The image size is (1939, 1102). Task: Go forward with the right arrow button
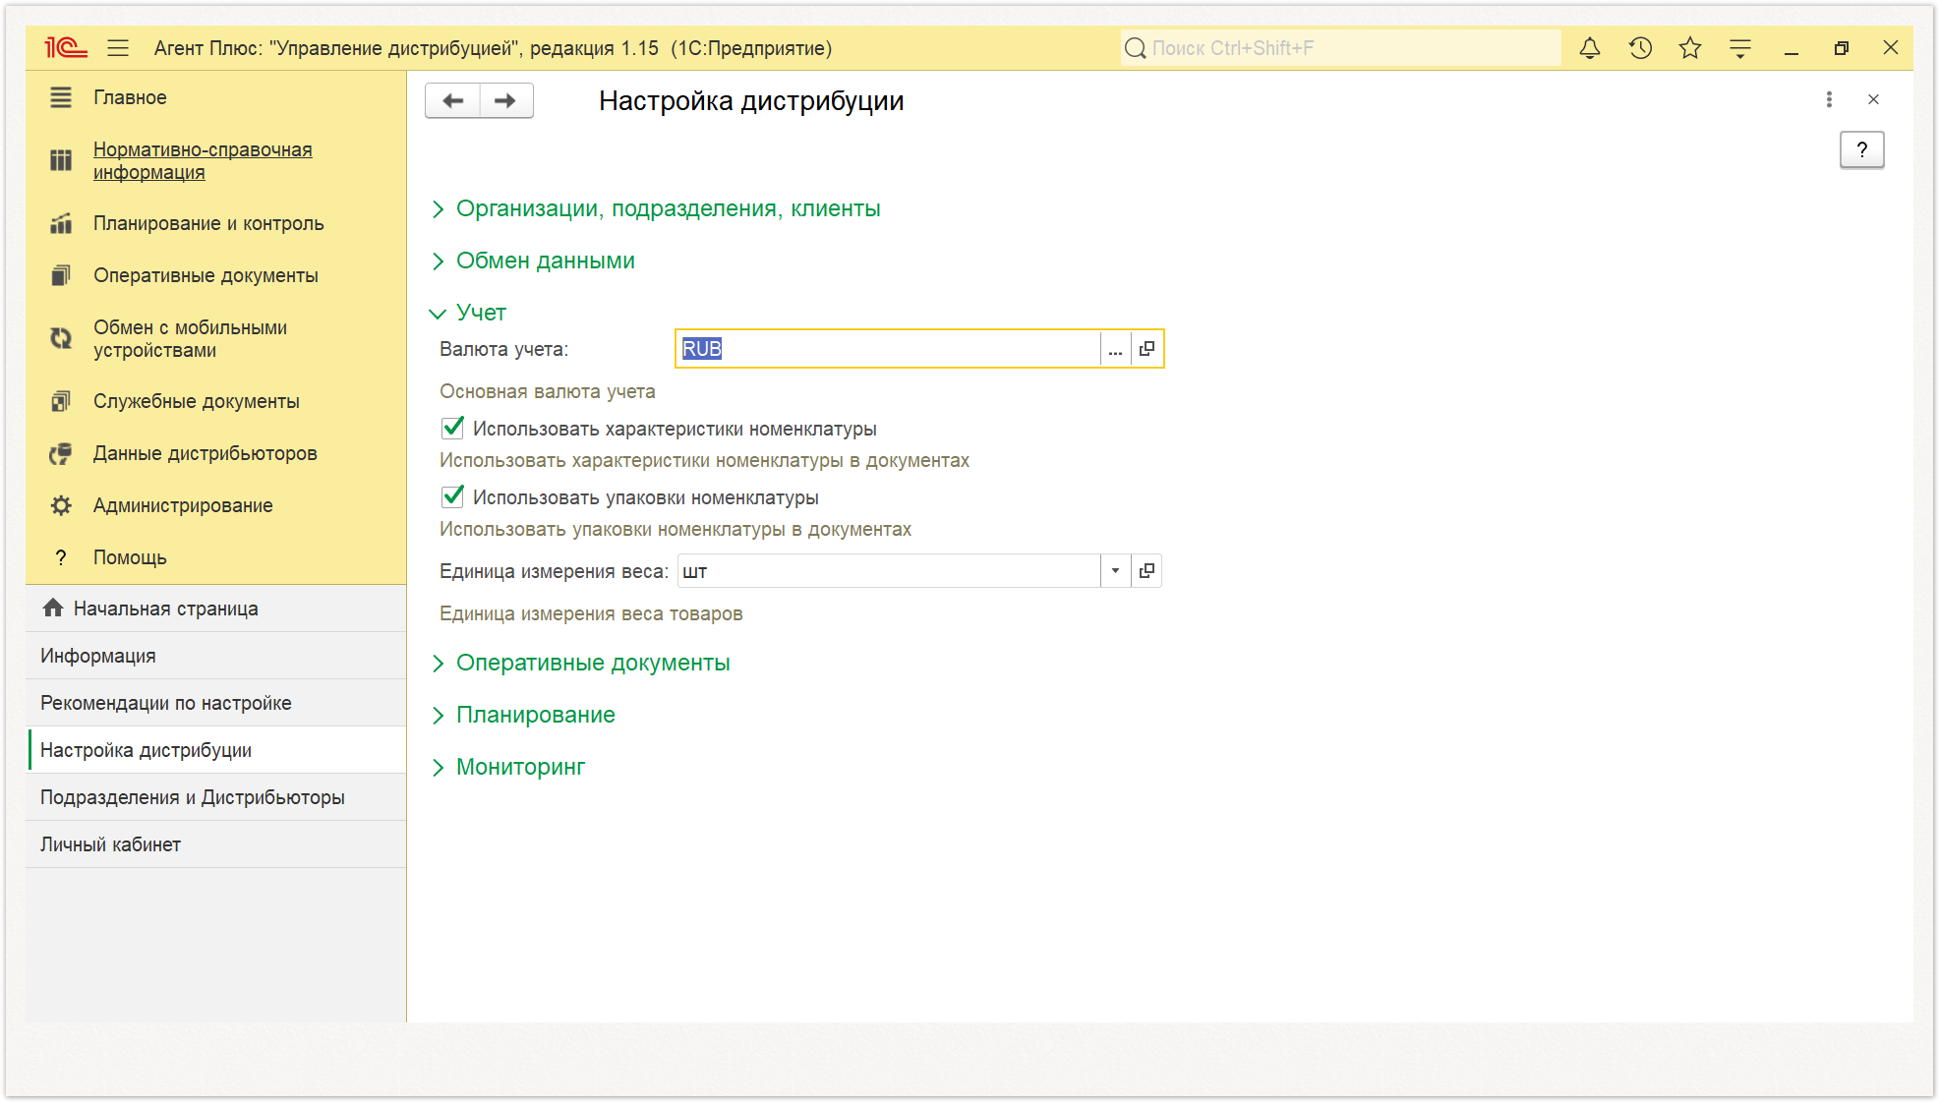click(x=505, y=100)
